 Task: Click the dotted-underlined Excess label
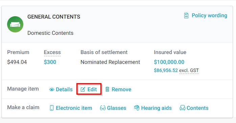click(x=52, y=52)
